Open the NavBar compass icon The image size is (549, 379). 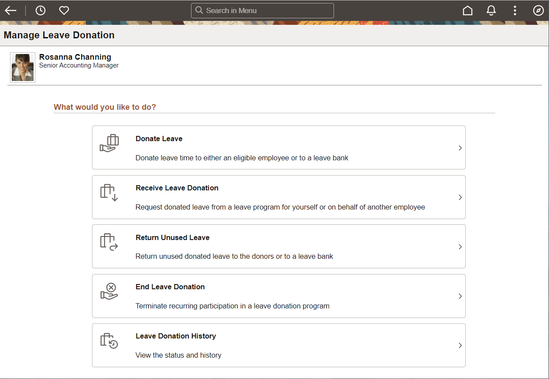[x=538, y=10]
